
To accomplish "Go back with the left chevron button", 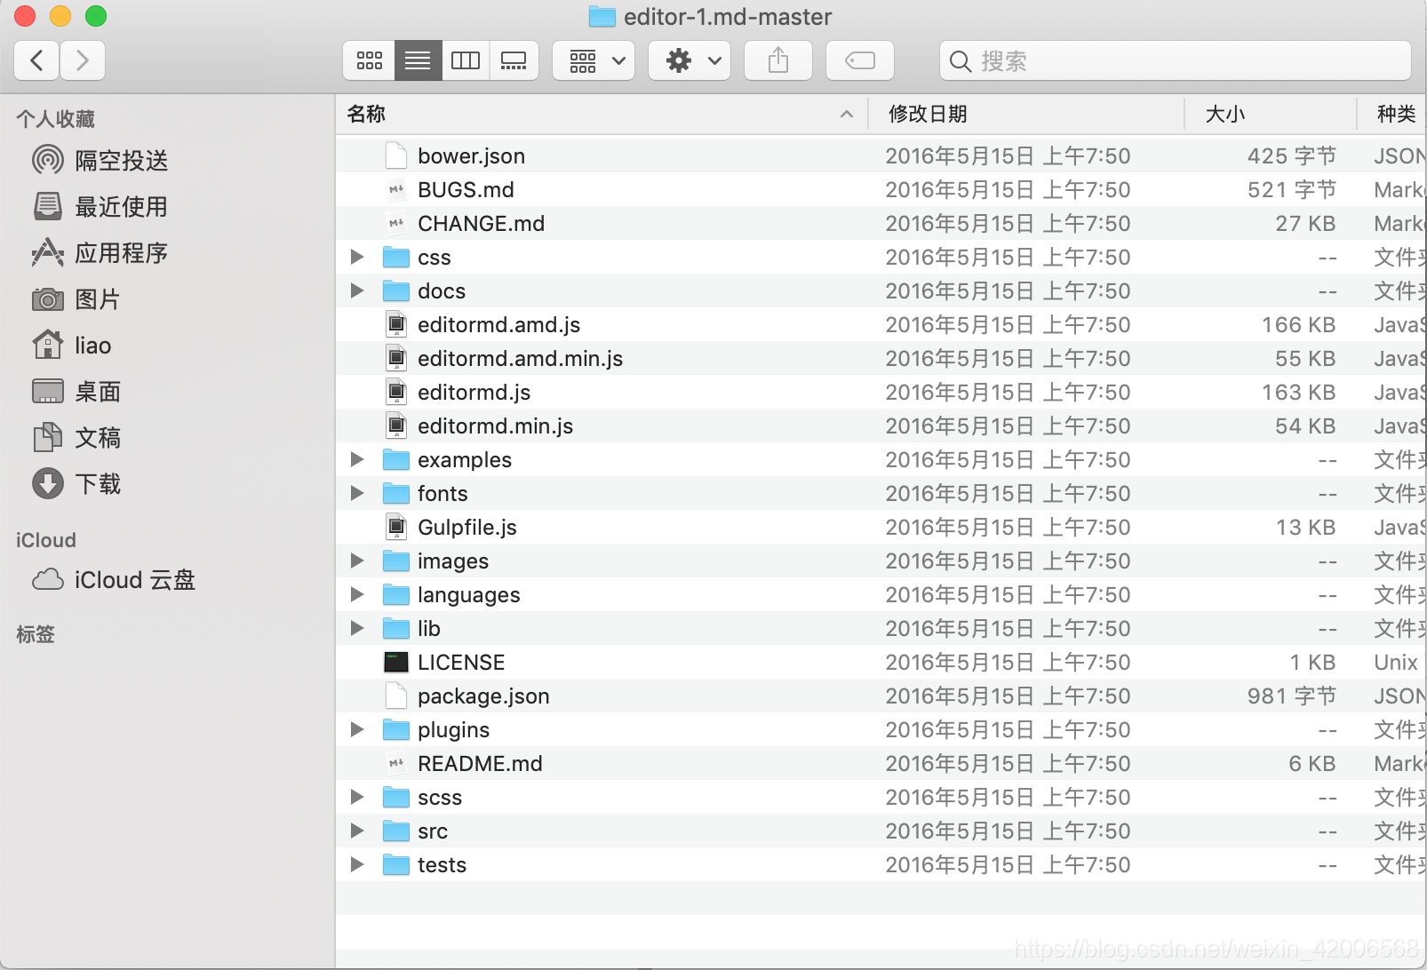I will (x=37, y=60).
